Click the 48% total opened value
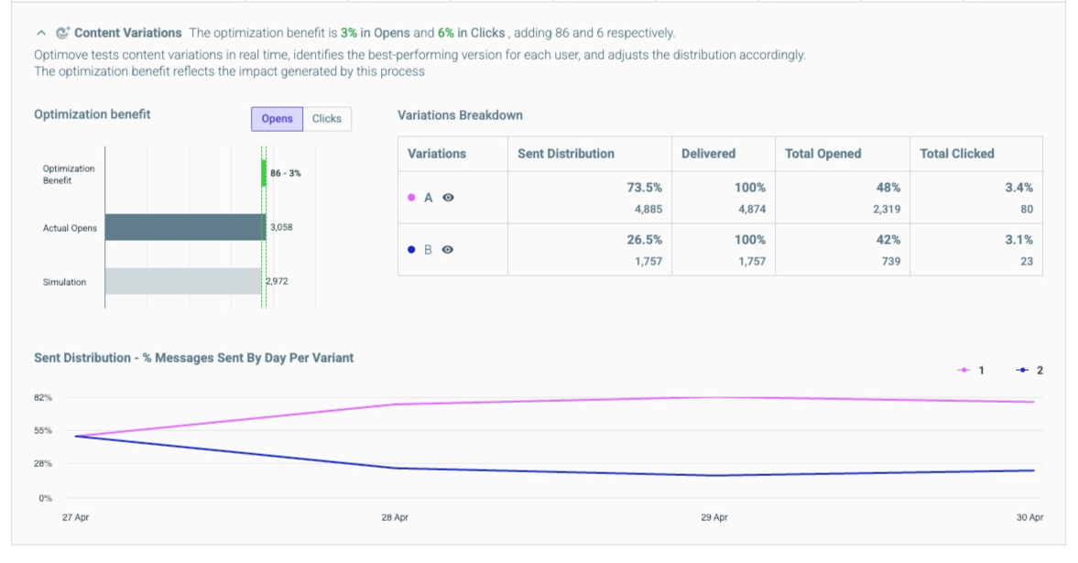 pyautogui.click(x=888, y=188)
